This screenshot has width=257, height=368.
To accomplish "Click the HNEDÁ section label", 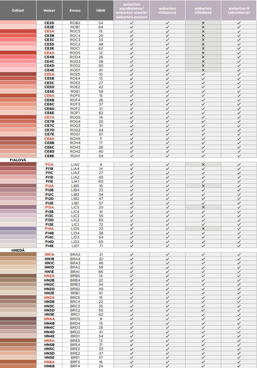I will tap(18, 250).
